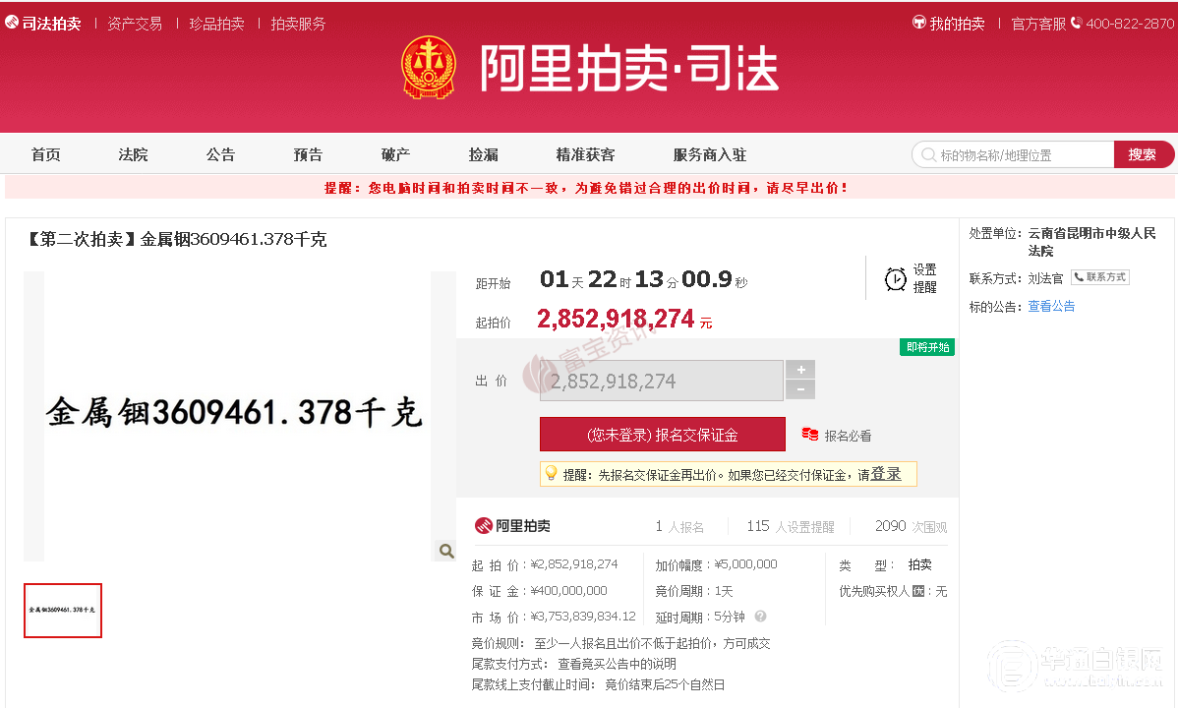Click the 我的拍卖 icon at top right

click(918, 23)
